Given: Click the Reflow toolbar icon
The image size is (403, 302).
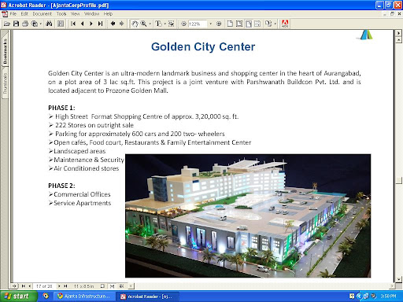Looking at the screenshot, I should point(257,24).
